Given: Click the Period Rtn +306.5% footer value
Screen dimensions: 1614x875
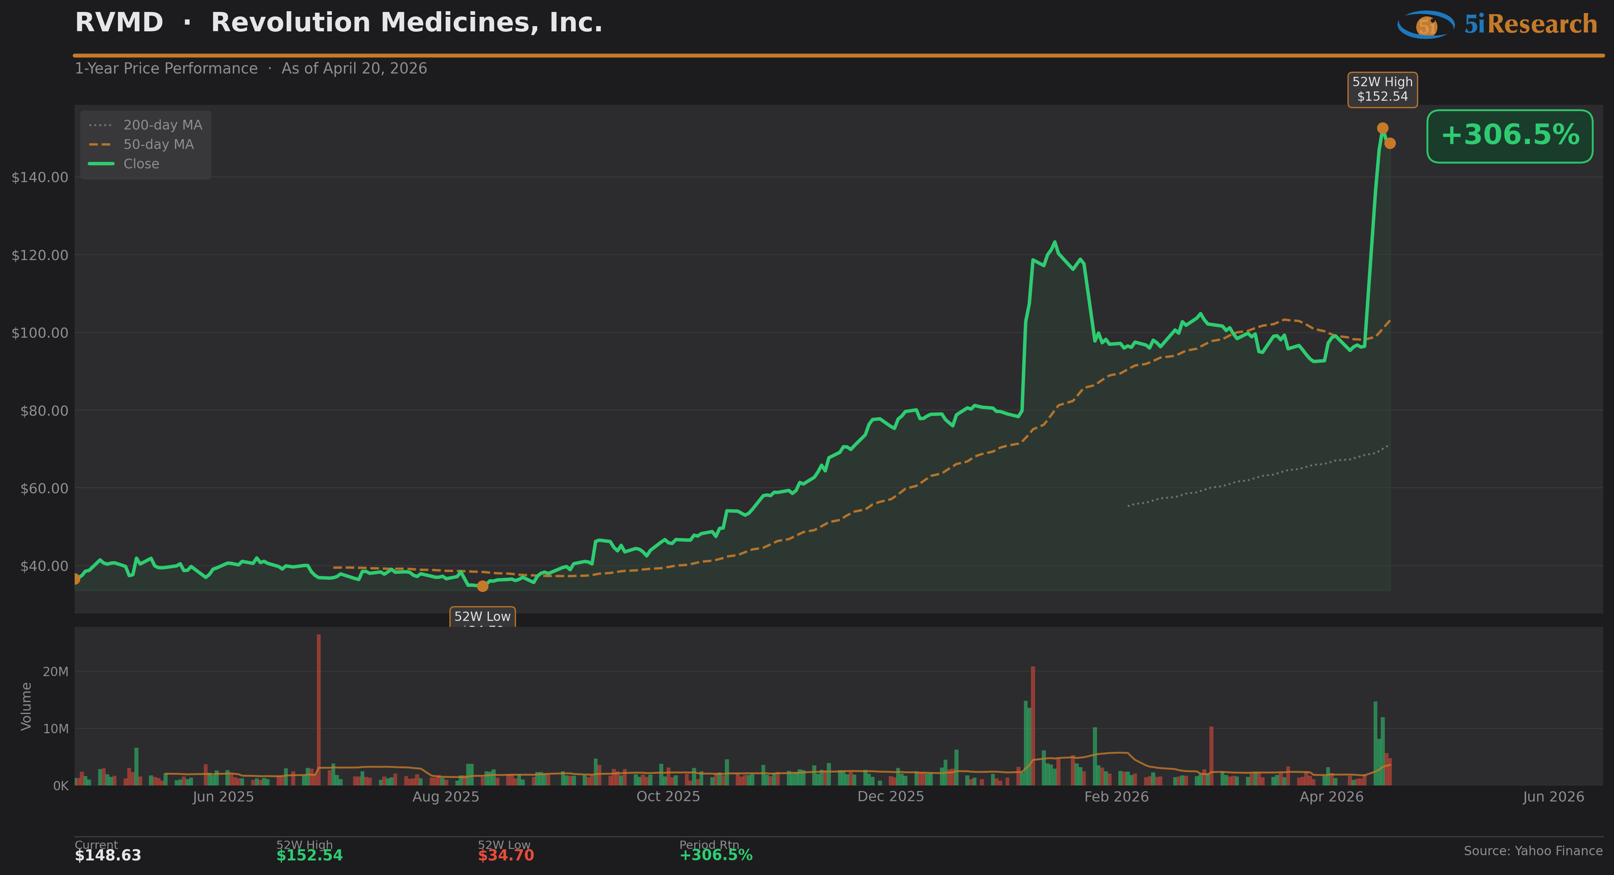Looking at the screenshot, I should point(716,856).
